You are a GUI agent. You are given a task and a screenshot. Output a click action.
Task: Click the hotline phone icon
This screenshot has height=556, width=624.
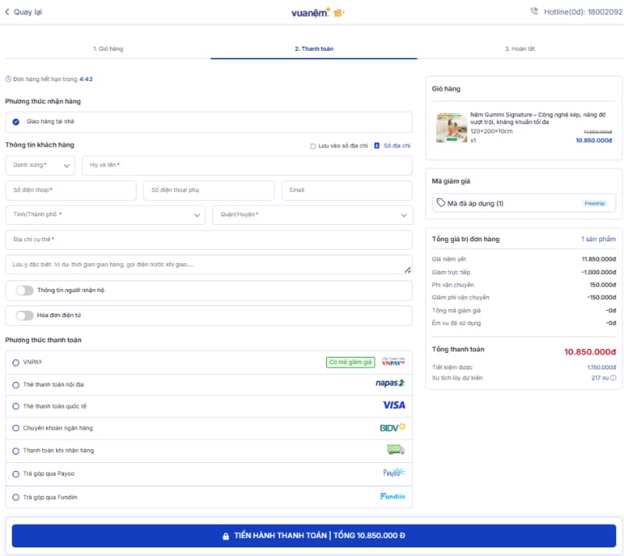pyautogui.click(x=534, y=12)
